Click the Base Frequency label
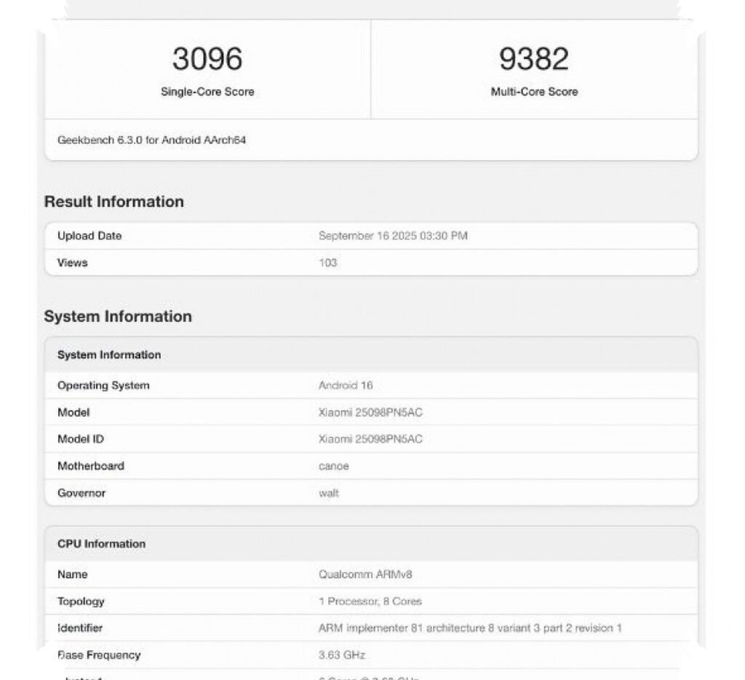Image resolution: width=745 pixels, height=680 pixels. tap(99, 655)
